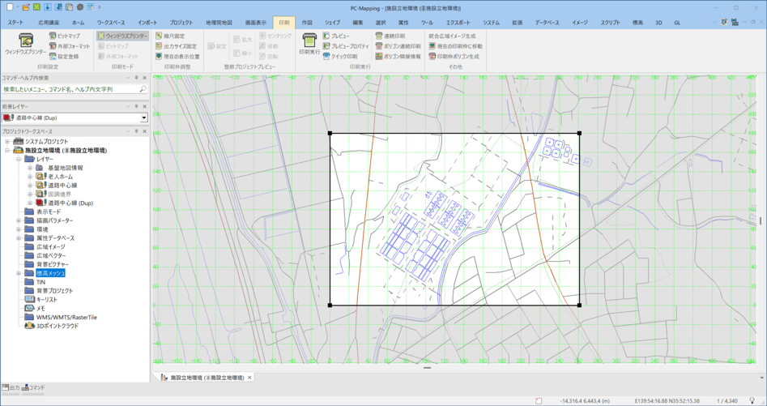
Task: Click the 印刷実行 printer icon
Action: pos(309,41)
